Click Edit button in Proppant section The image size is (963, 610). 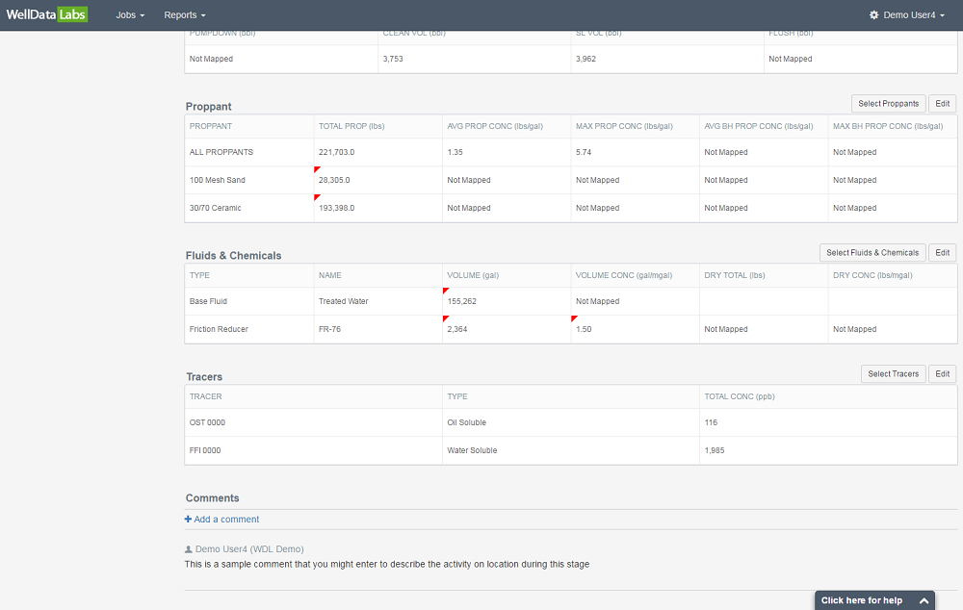point(942,104)
